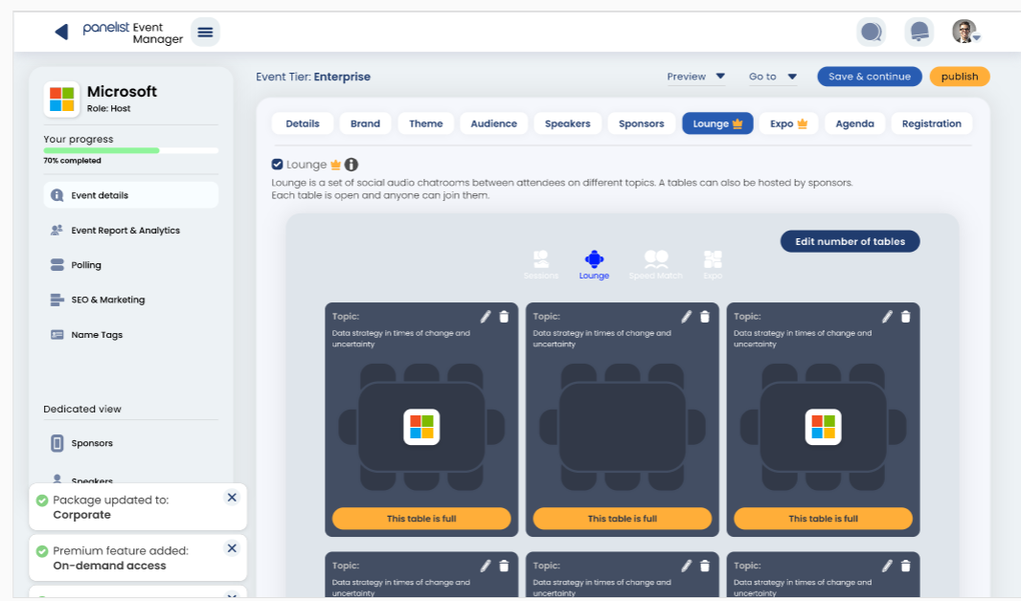Uncheck the Lounge checkbox
1021x601 pixels.
[278, 165]
